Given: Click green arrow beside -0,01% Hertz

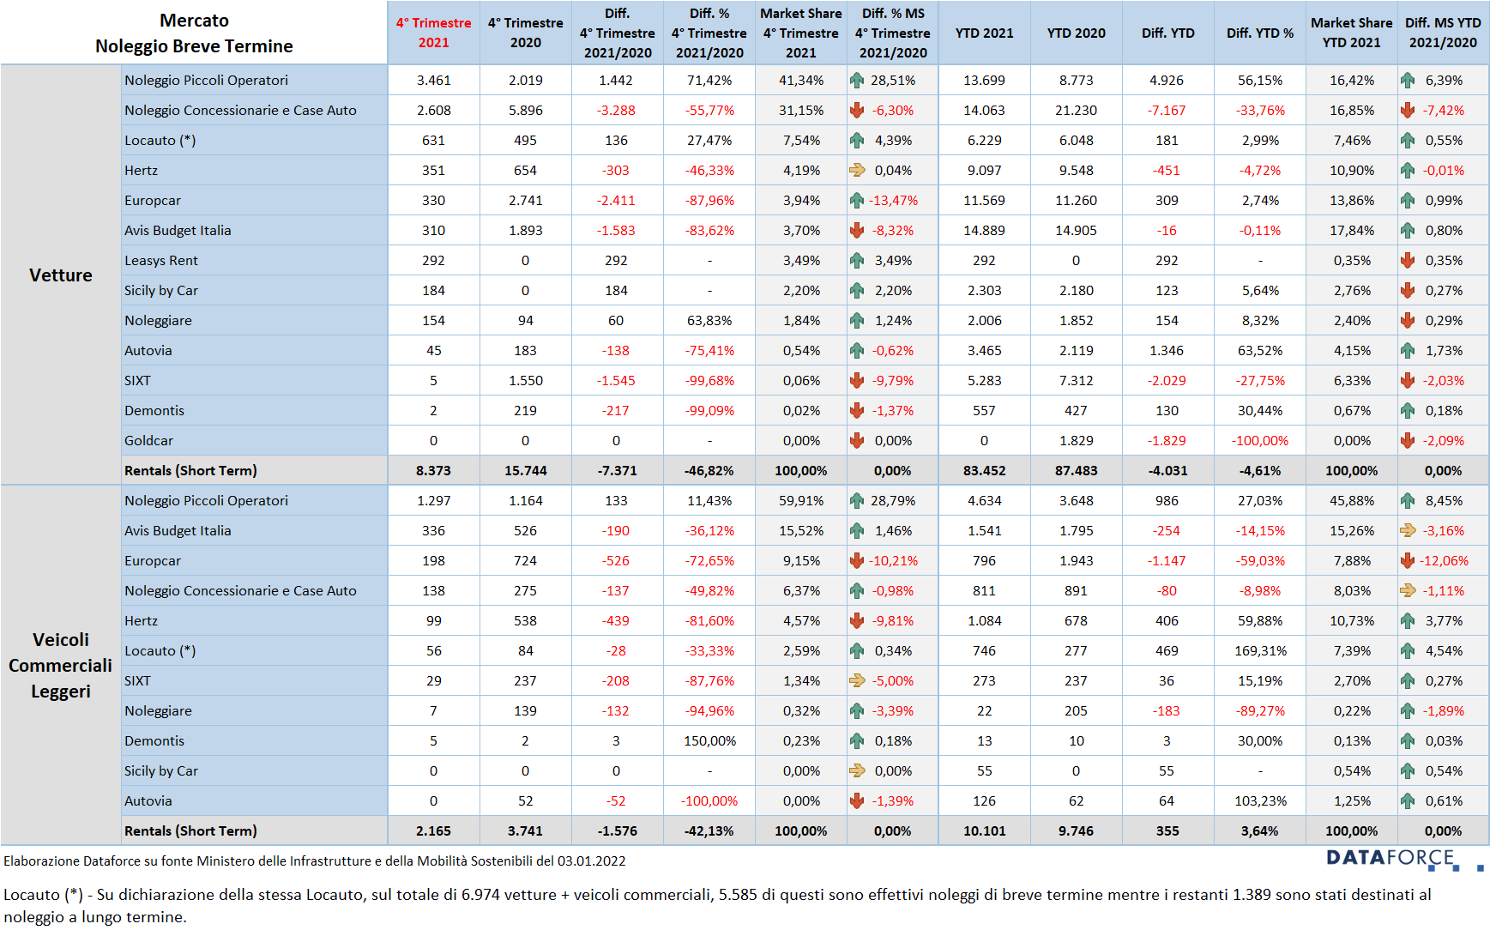Looking at the screenshot, I should (1408, 171).
